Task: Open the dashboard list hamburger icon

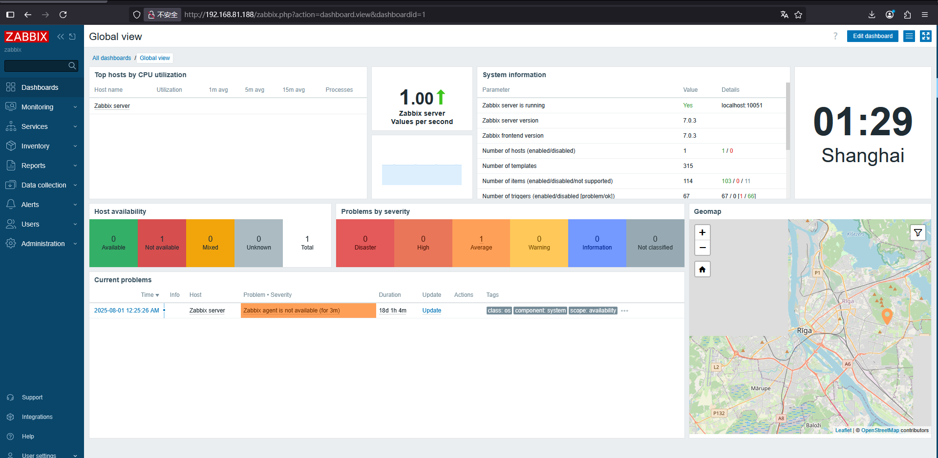Action: (909, 36)
